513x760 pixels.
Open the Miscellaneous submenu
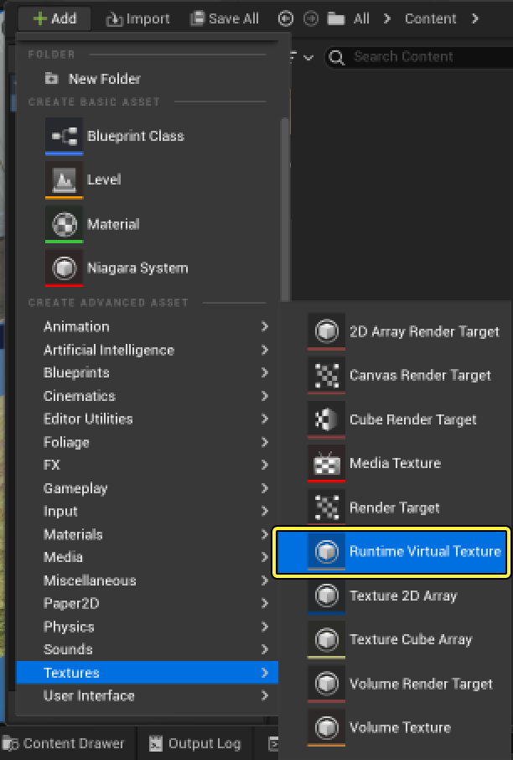pos(147,580)
